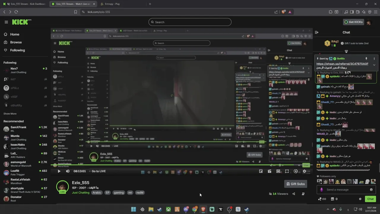Enable picture-in-picture mode on player
Image resolution: width=380 pixels, height=214 pixels.
(x=261, y=171)
